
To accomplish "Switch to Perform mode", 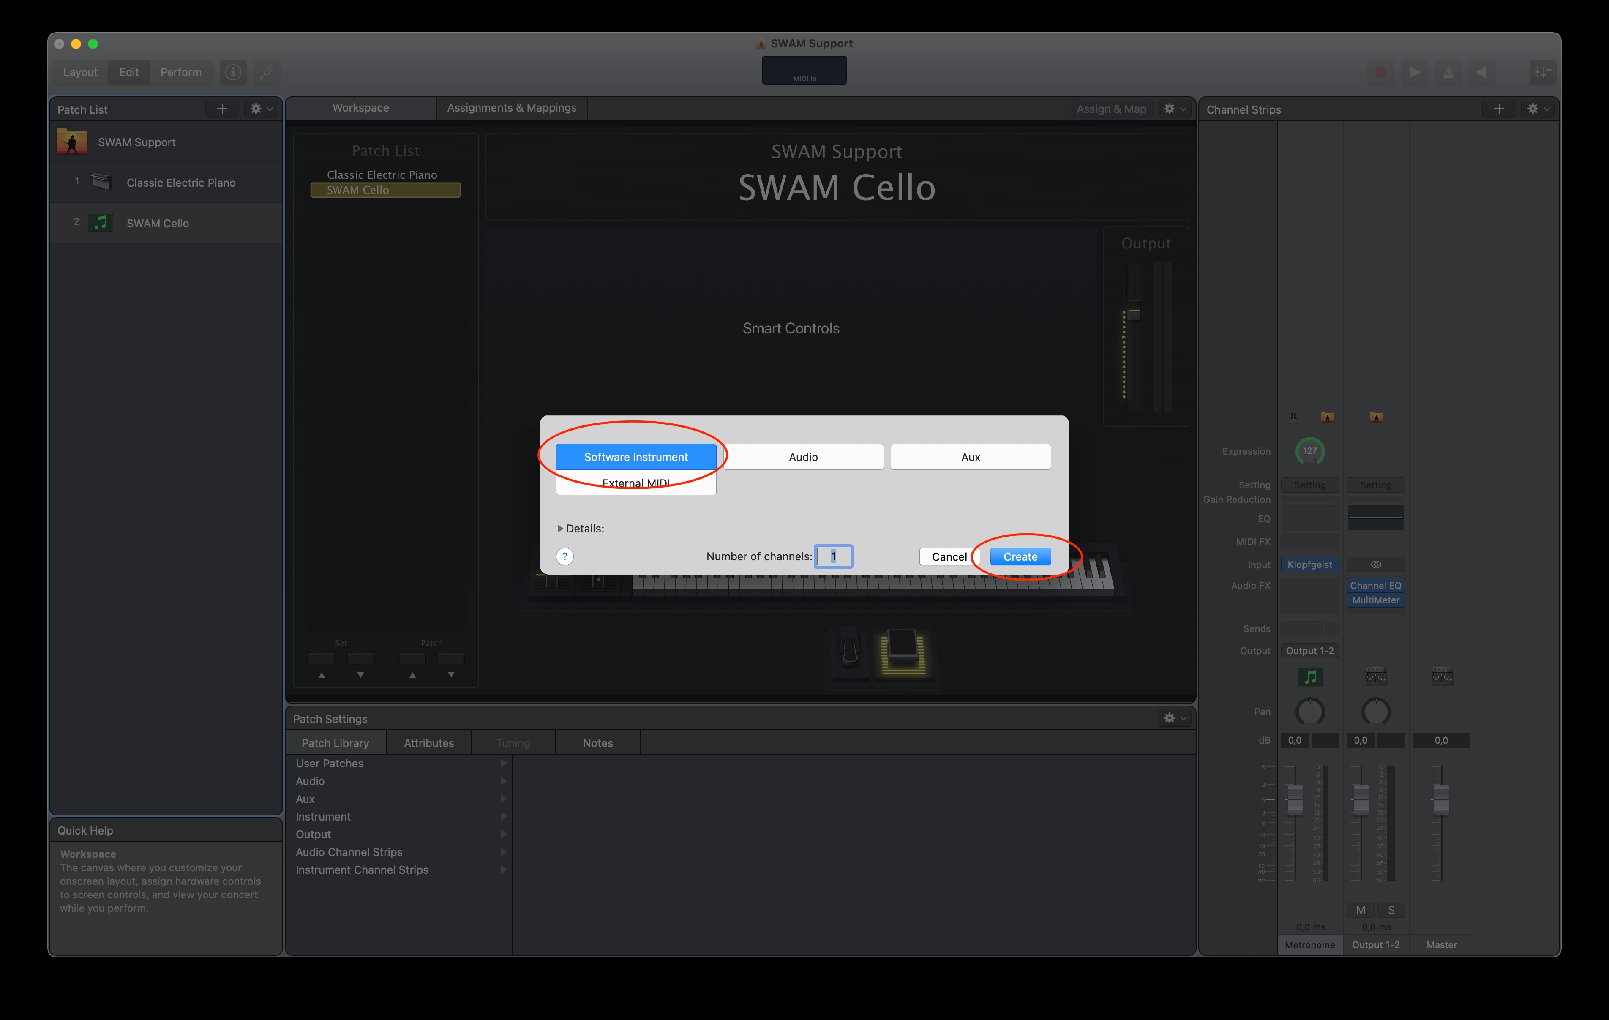I will (x=181, y=72).
